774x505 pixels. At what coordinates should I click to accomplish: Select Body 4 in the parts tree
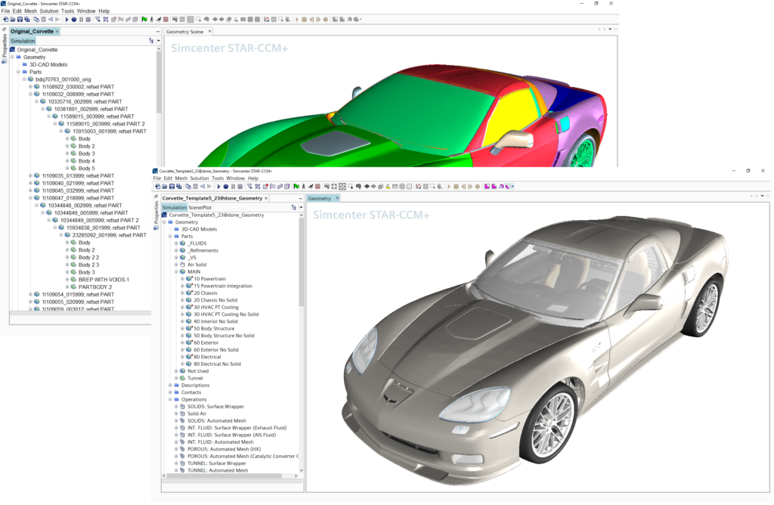86,161
